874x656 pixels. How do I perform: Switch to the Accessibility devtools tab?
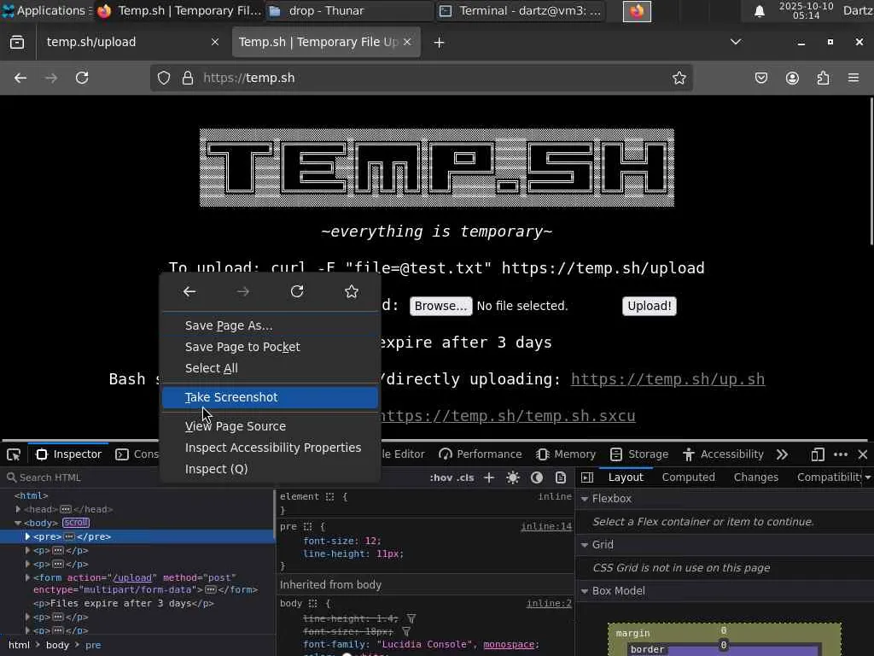[x=723, y=454]
